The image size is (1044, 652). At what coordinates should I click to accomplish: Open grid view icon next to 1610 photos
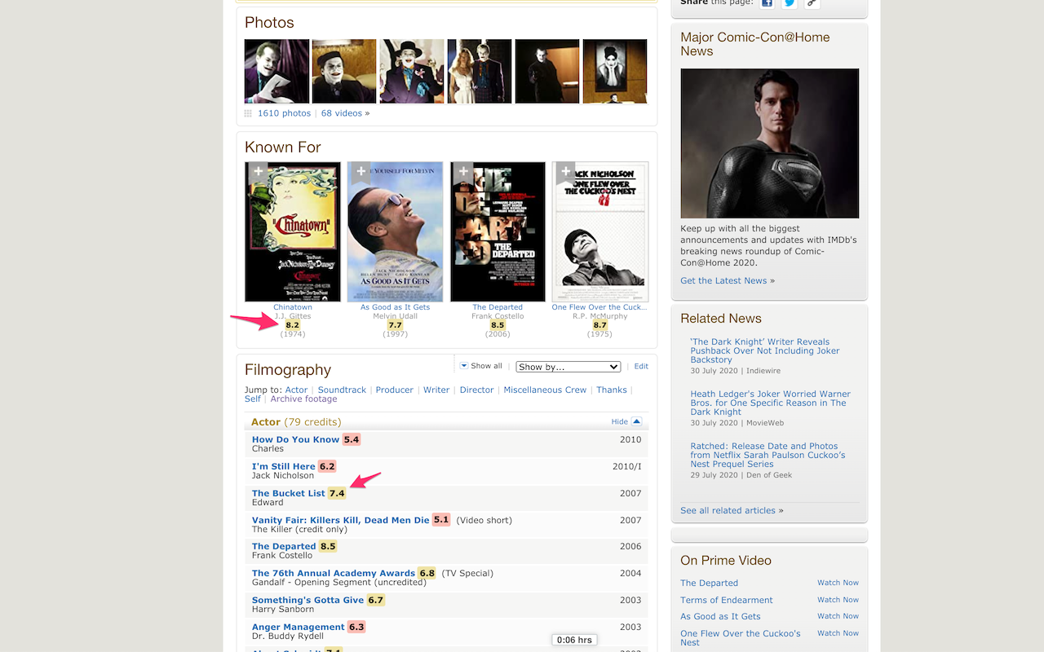click(248, 112)
